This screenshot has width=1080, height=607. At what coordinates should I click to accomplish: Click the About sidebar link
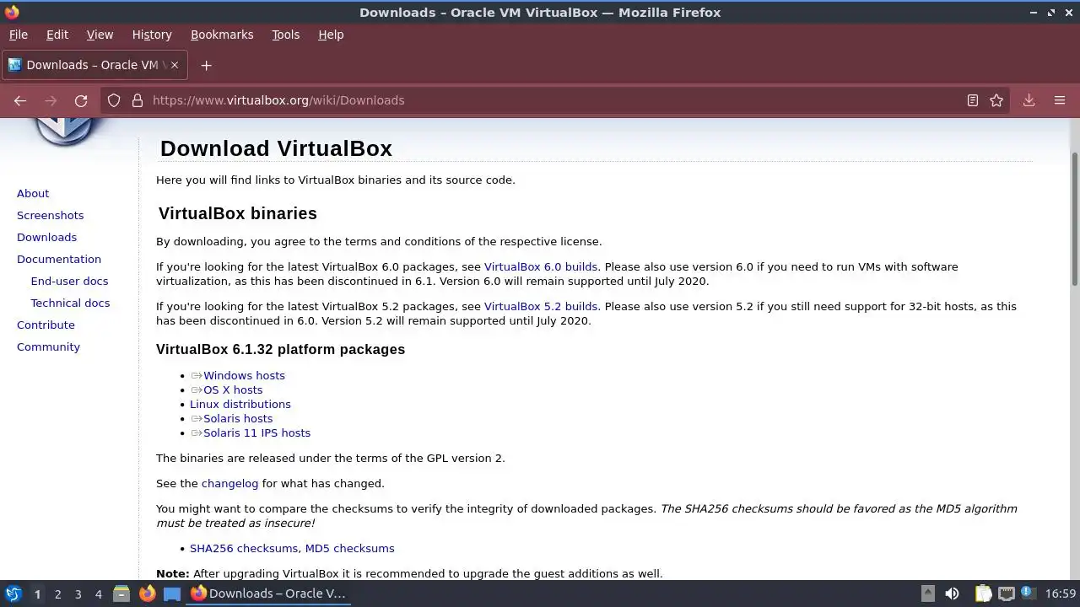coord(33,193)
